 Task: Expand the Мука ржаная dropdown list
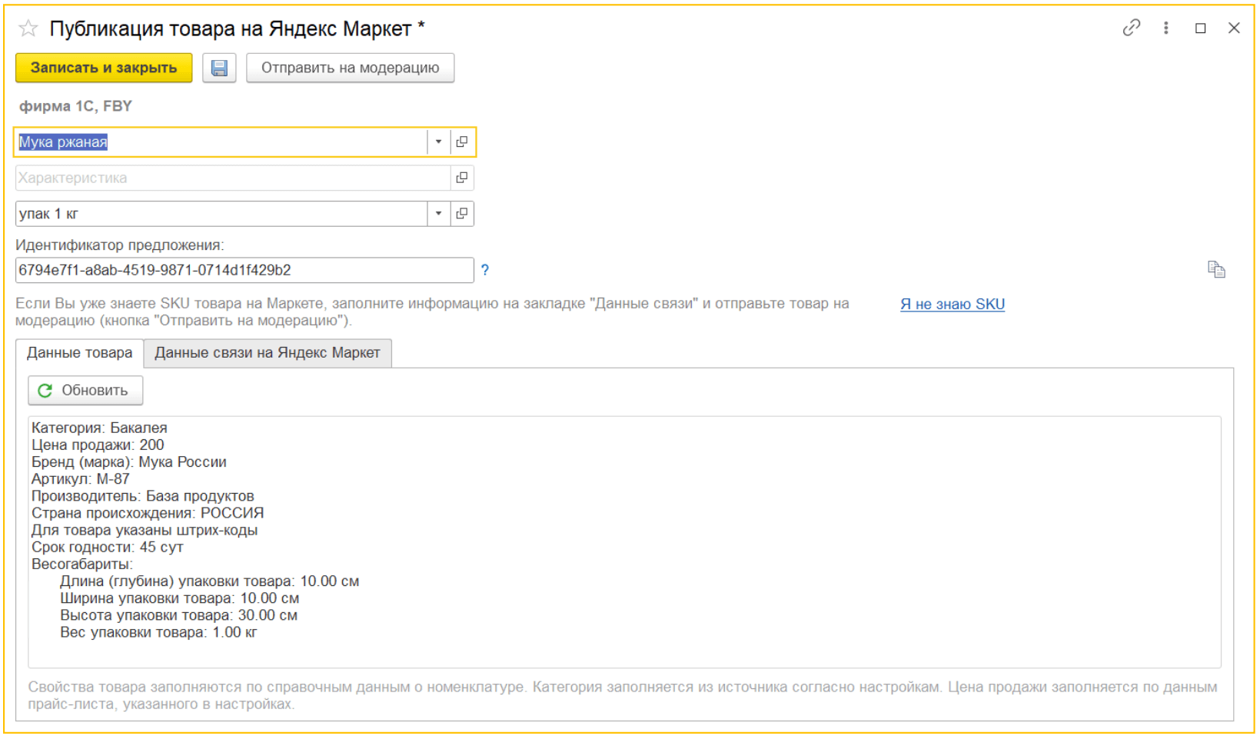click(438, 142)
